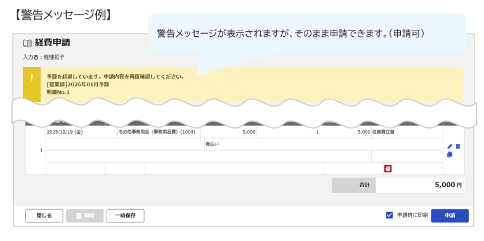Click the blue trash icon in detail row 1
This screenshot has width=484, height=241.
[x=458, y=147]
